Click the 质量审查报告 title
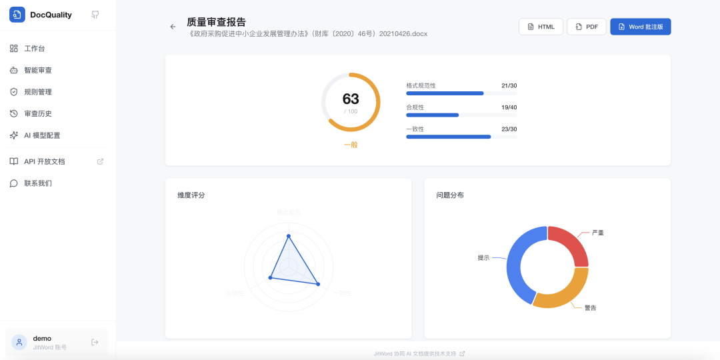This screenshot has width=720, height=360. [x=216, y=21]
